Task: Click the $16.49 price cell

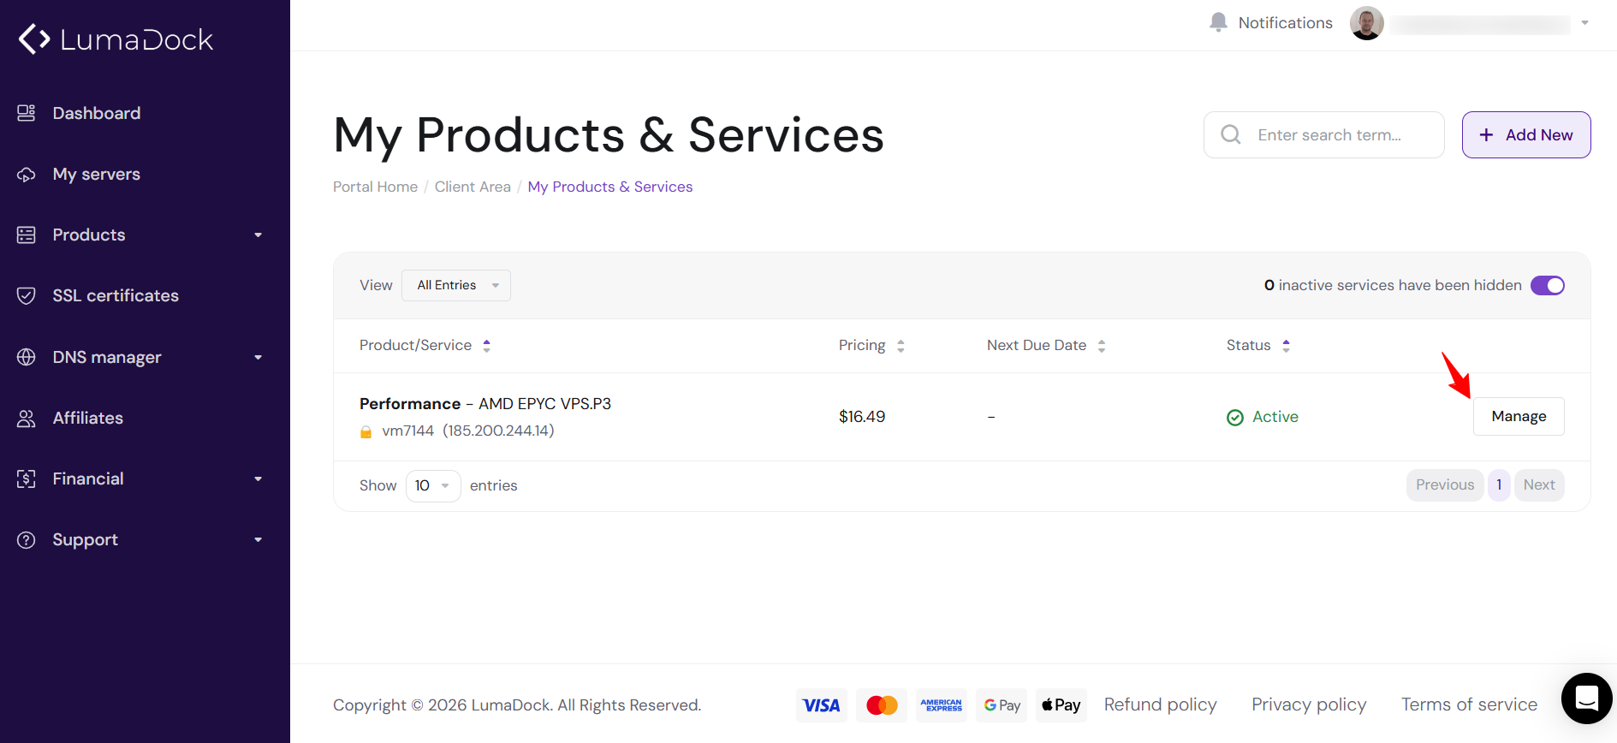Action: (x=862, y=417)
